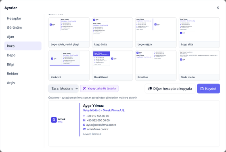Viewport: 226px width, 152px height.
Task: Choose the 'Logo üstte' signature template
Action: pyautogui.click(x=113, y=33)
